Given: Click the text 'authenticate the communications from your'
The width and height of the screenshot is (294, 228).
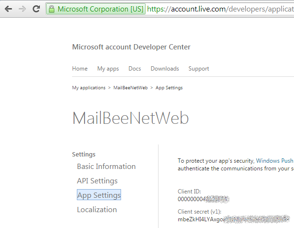Looking at the screenshot, I should (x=233, y=168).
